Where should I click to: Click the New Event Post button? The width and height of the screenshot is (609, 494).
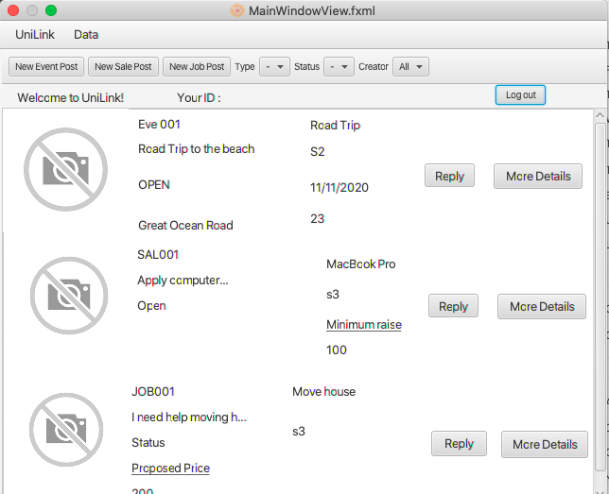[x=46, y=66]
